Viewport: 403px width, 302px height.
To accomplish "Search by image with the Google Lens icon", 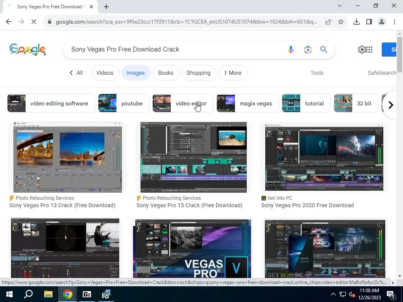I will (x=308, y=49).
